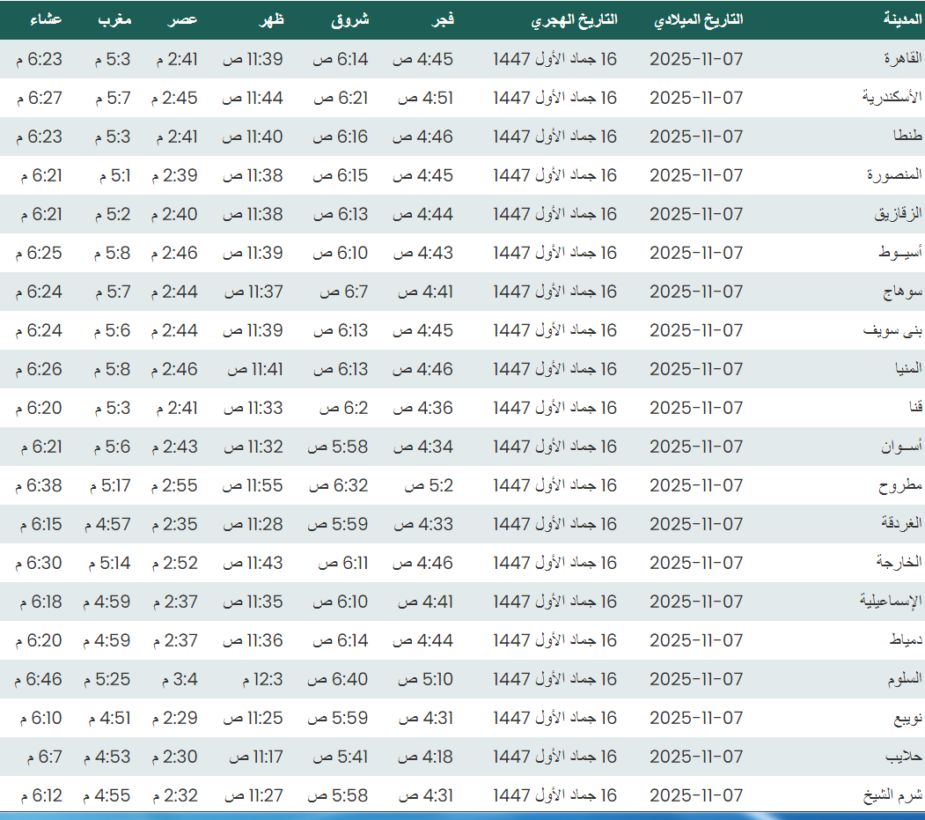This screenshot has width=925, height=820.
Task: Click the المدينة column header
Action: (903, 19)
